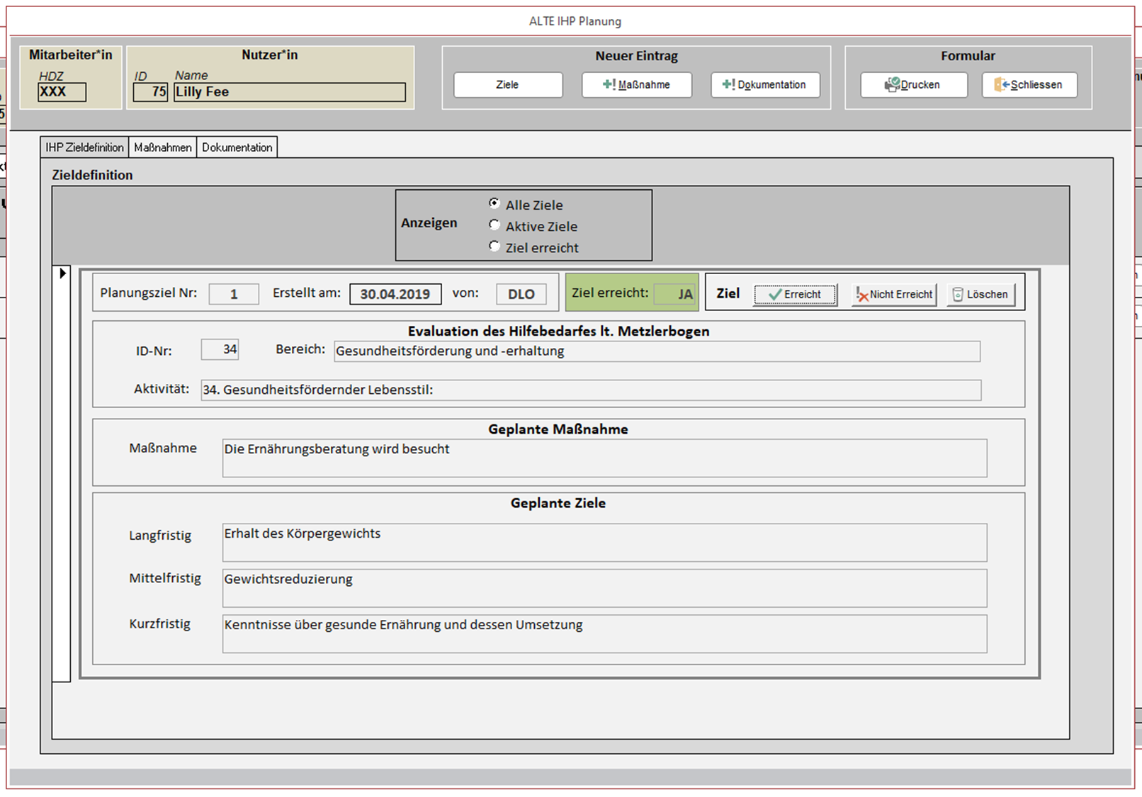1142x797 pixels.
Task: Click the exit door icon on Schliessen
Action: click(1002, 84)
